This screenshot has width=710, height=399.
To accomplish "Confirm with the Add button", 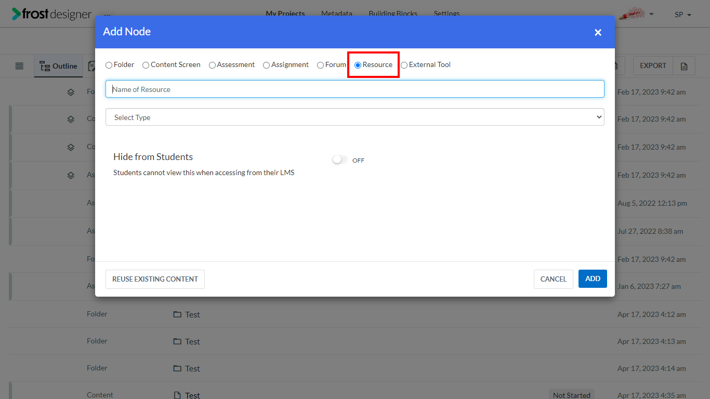I will click(593, 278).
